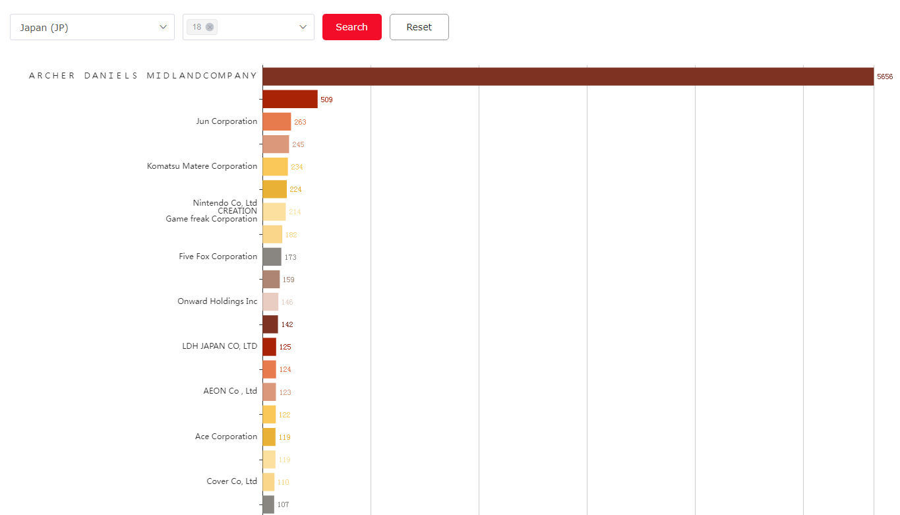900x515 pixels.
Task: Select the Ace Corporation bar
Action: (x=269, y=437)
